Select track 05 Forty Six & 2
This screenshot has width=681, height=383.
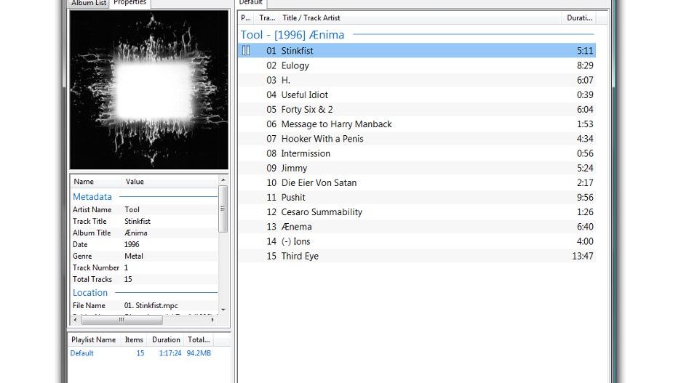(417, 110)
